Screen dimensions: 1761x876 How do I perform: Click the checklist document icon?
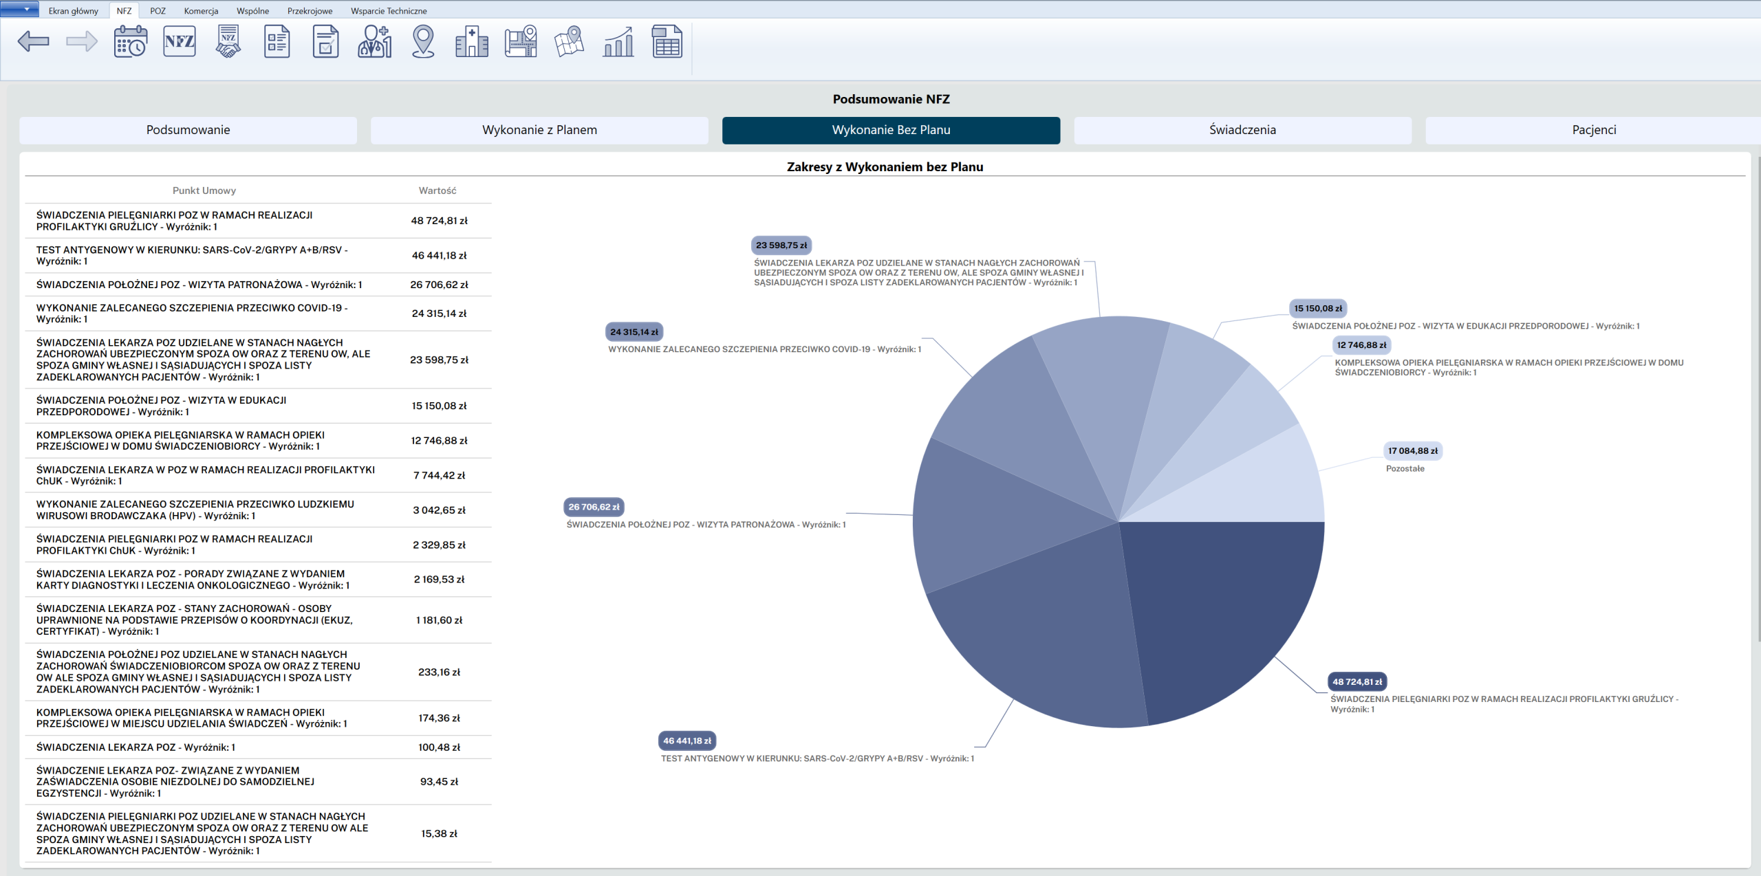pos(277,41)
